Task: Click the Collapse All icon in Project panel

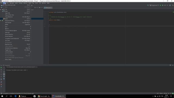Action: 37,8
